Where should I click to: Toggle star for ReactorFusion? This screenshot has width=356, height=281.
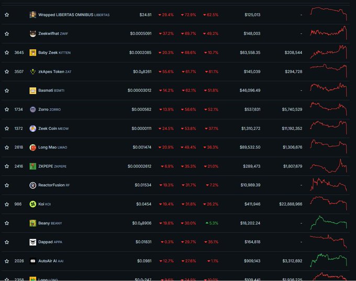7,185
